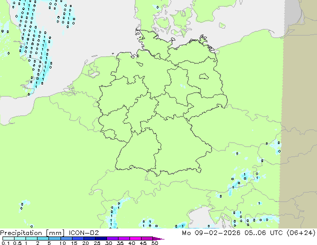Click the "25" legend scale value
317x245 pixels.
(x=97, y=243)
